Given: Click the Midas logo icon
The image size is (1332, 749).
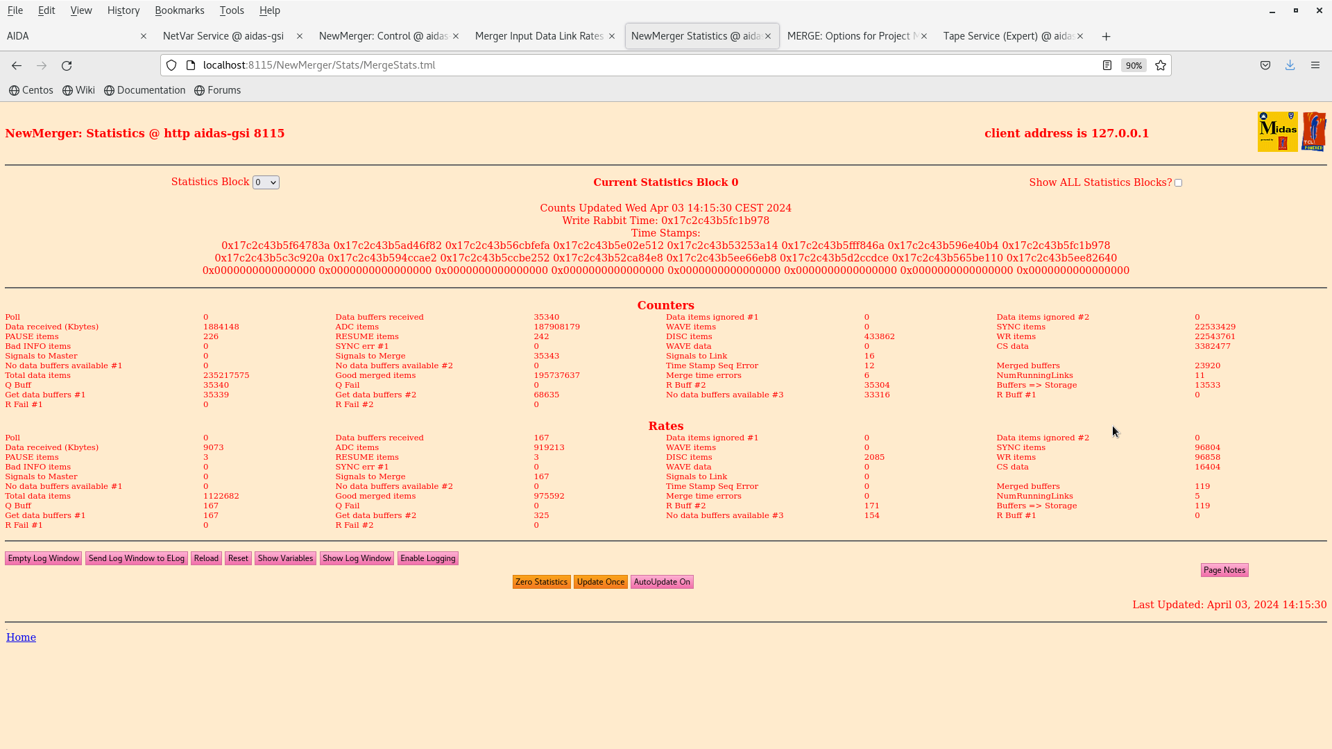Looking at the screenshot, I should pos(1277,132).
